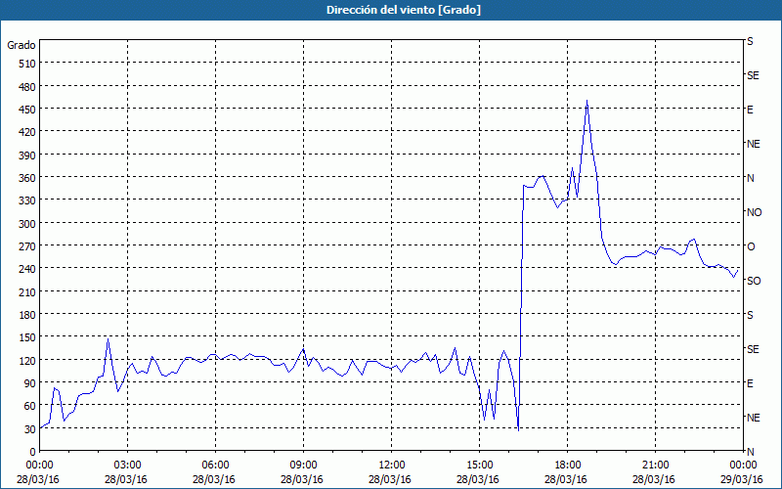Click the 03:00 time label

126,466
